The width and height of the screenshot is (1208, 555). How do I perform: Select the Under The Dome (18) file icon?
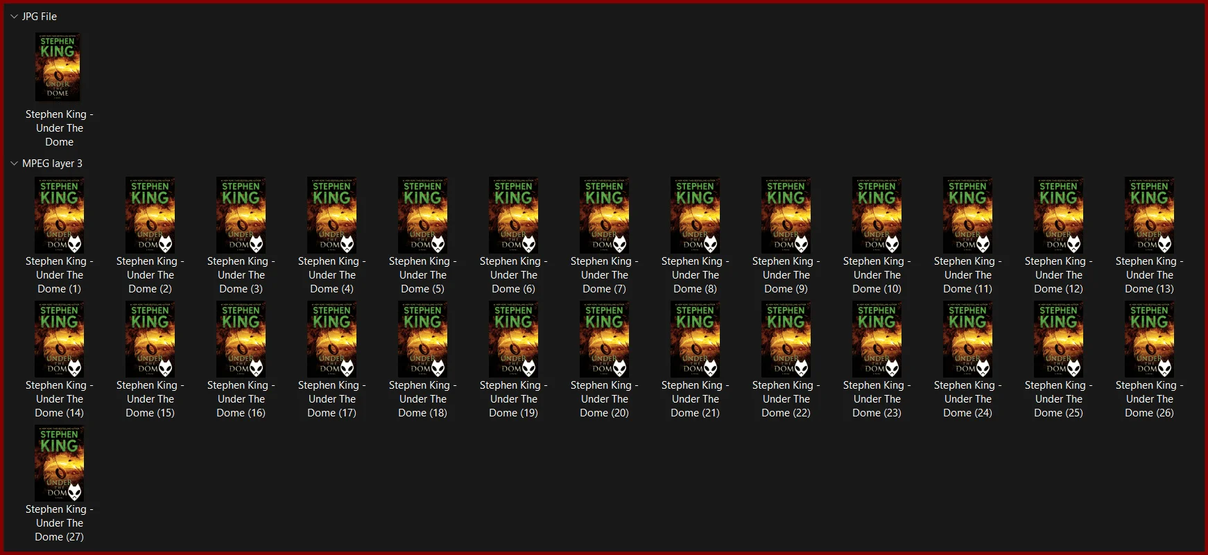pos(423,339)
